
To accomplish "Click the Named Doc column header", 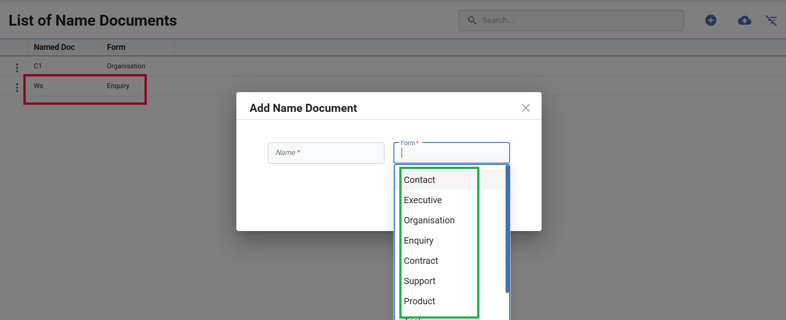I will (x=54, y=47).
